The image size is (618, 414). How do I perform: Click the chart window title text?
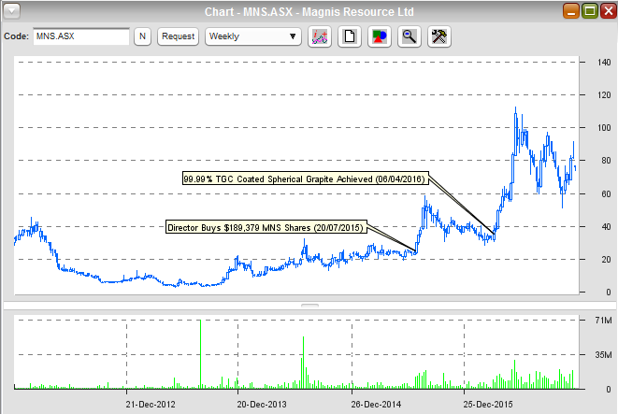click(309, 12)
